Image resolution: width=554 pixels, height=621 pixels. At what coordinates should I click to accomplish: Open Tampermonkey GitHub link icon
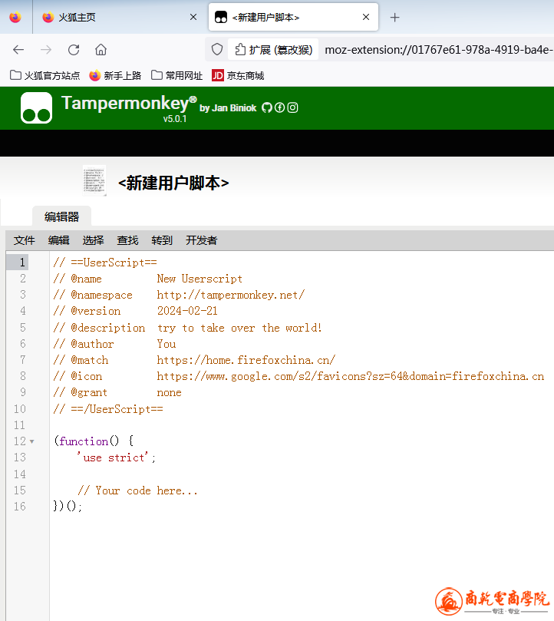point(267,107)
